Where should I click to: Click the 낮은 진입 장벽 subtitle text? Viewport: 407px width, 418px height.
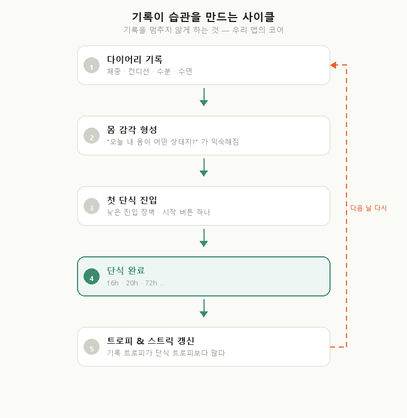click(x=158, y=212)
